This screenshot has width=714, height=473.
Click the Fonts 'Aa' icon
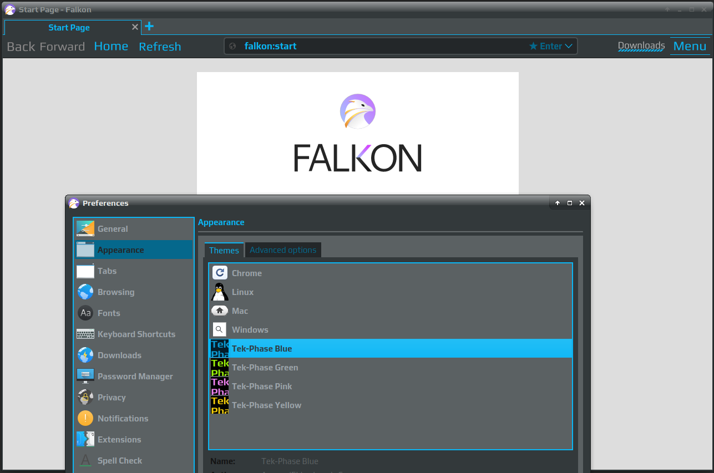click(85, 313)
